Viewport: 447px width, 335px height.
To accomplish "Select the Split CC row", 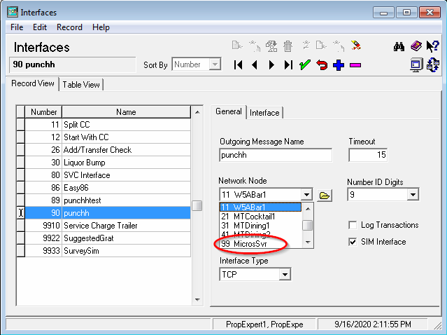I will coord(108,125).
